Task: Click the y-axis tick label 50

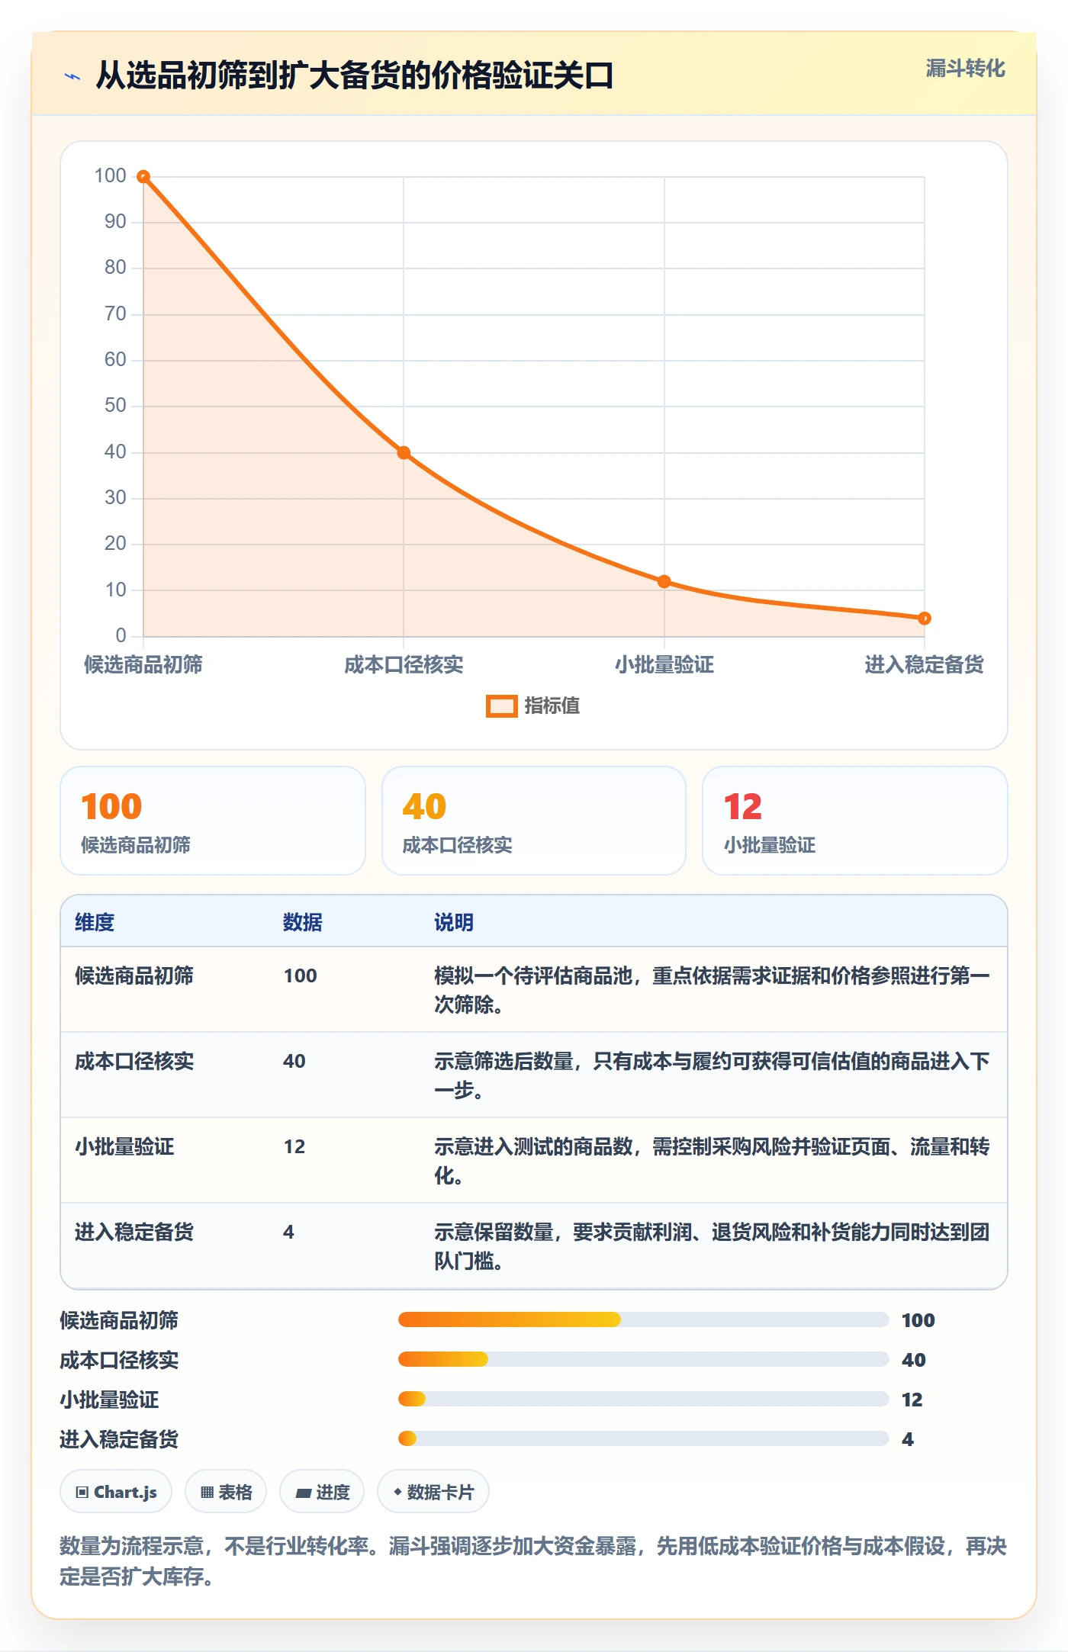Action: point(115,406)
